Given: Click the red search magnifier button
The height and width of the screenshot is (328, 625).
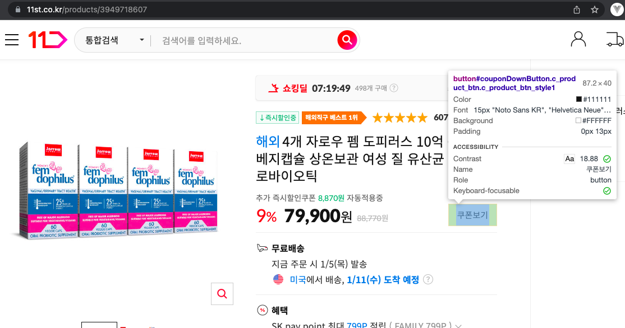Looking at the screenshot, I should [x=347, y=40].
